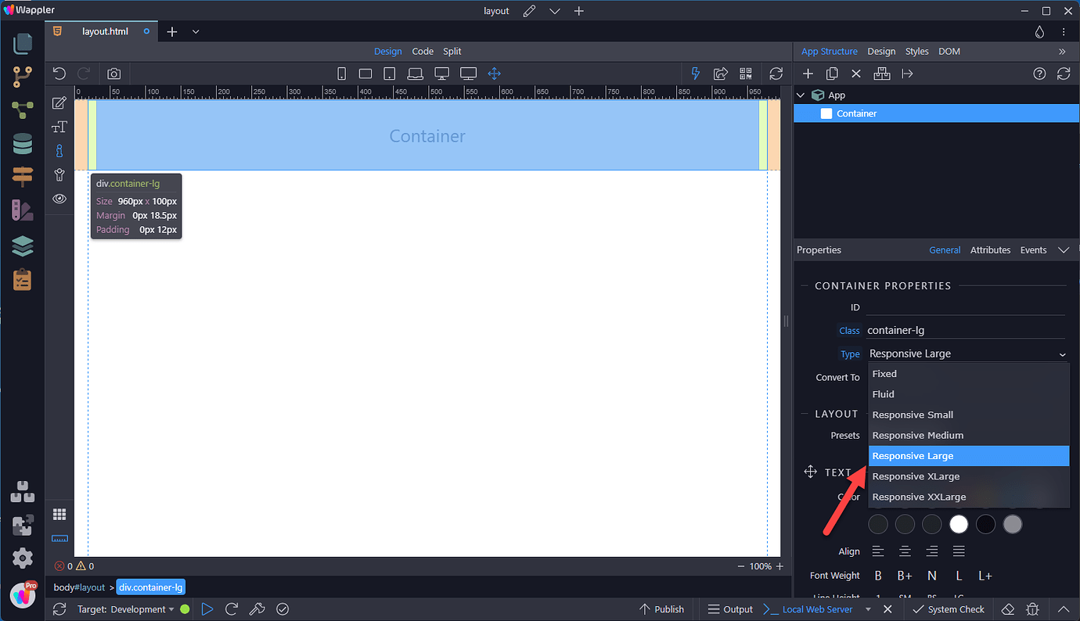Screen dimensions: 1080x621
Task: Switch preview to the large desktop screen size
Action: click(x=468, y=72)
